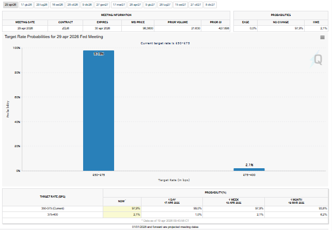
Task: Choose the 28 ott26 meeting tab
Action: pos(73,4)
